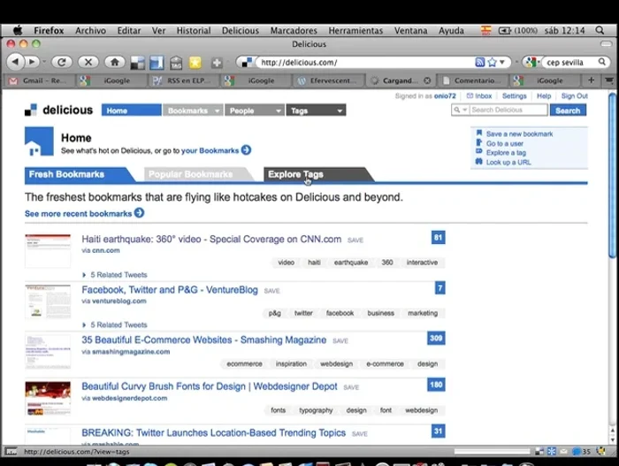Click Save a new bookmark
Viewport: 619px width, 466px height.
(519, 134)
